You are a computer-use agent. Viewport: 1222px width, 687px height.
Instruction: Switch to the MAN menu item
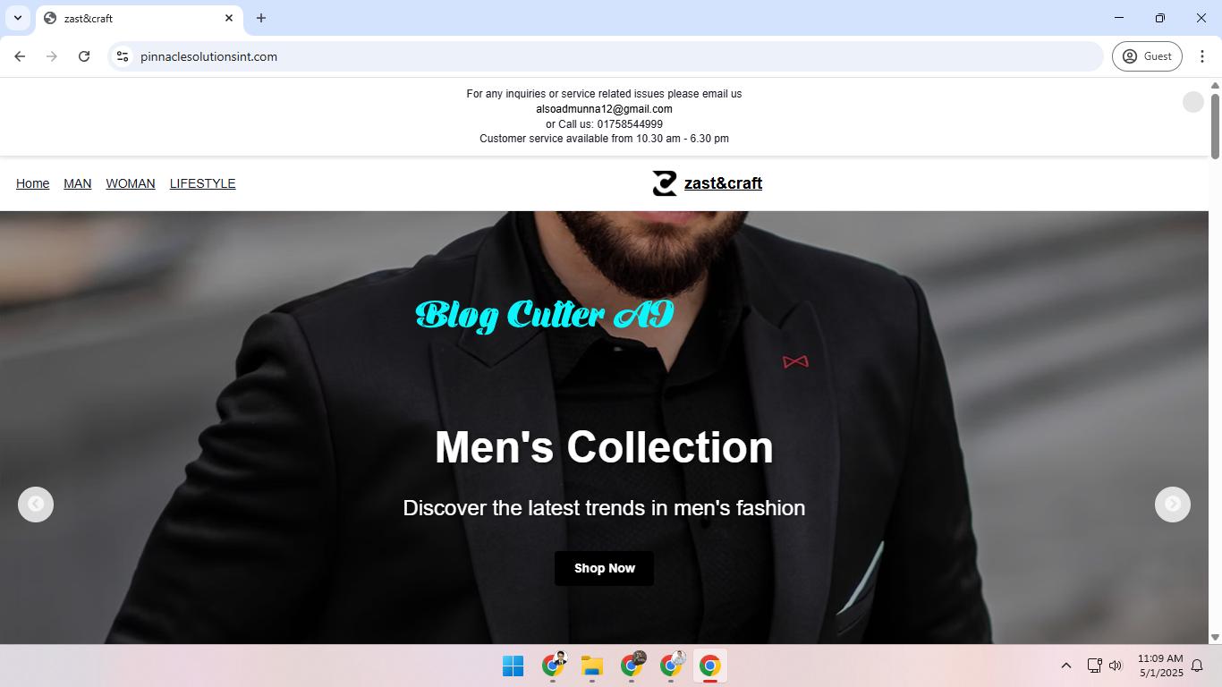point(77,183)
